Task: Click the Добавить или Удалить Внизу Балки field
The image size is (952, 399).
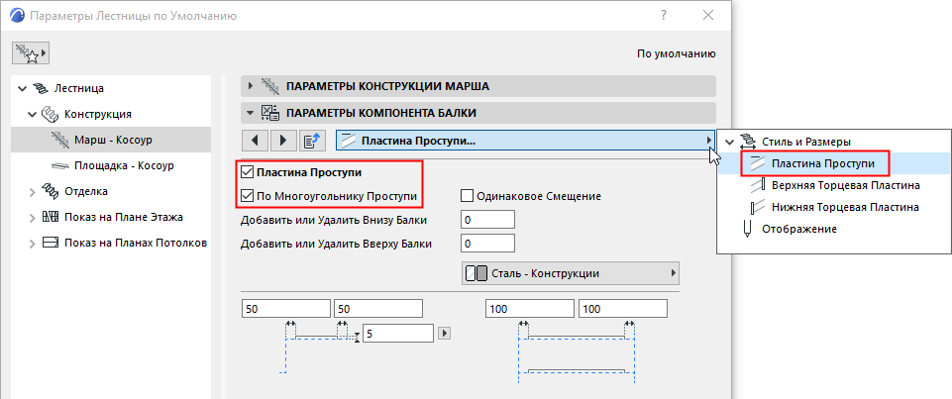Action: point(488,219)
